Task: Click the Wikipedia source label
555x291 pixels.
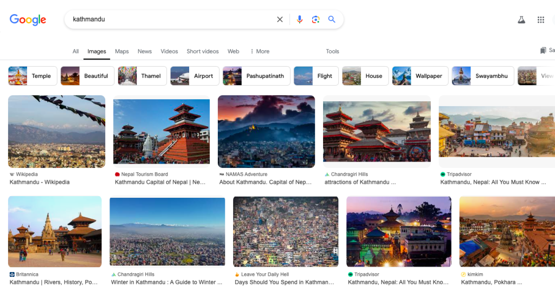Action: tap(24, 174)
